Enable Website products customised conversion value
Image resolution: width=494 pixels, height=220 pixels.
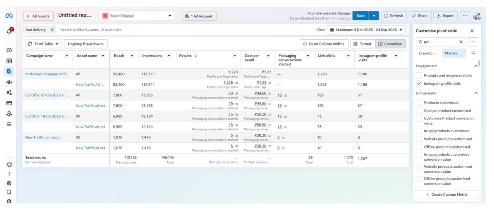point(419,167)
